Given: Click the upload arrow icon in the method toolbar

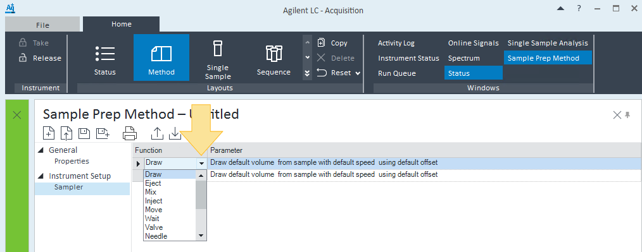Looking at the screenshot, I should coord(157,133).
